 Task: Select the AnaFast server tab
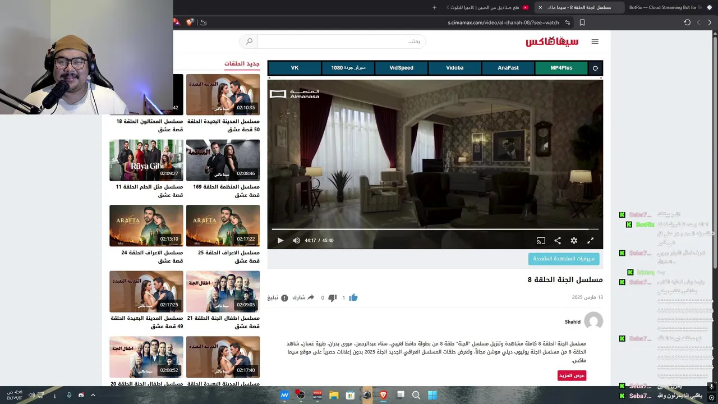pos(508,68)
